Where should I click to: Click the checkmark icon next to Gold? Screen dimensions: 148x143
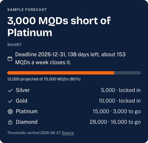click(10, 101)
